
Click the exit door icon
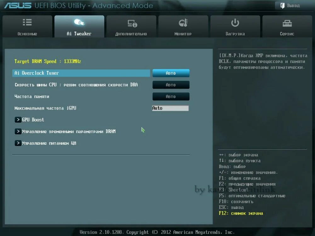tap(283, 6)
